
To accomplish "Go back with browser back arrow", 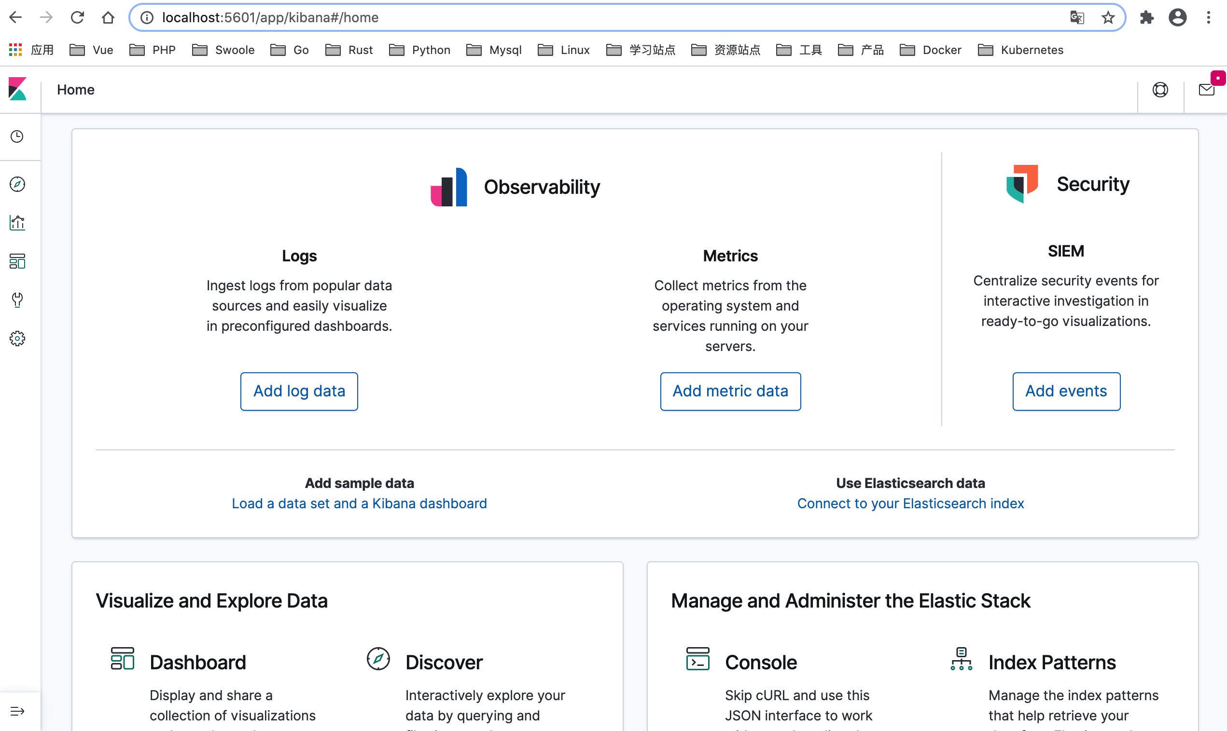I will [x=16, y=18].
